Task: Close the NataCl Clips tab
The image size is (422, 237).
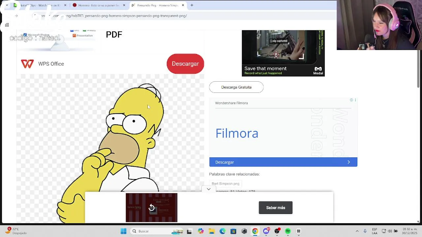Action: click(x=65, y=5)
